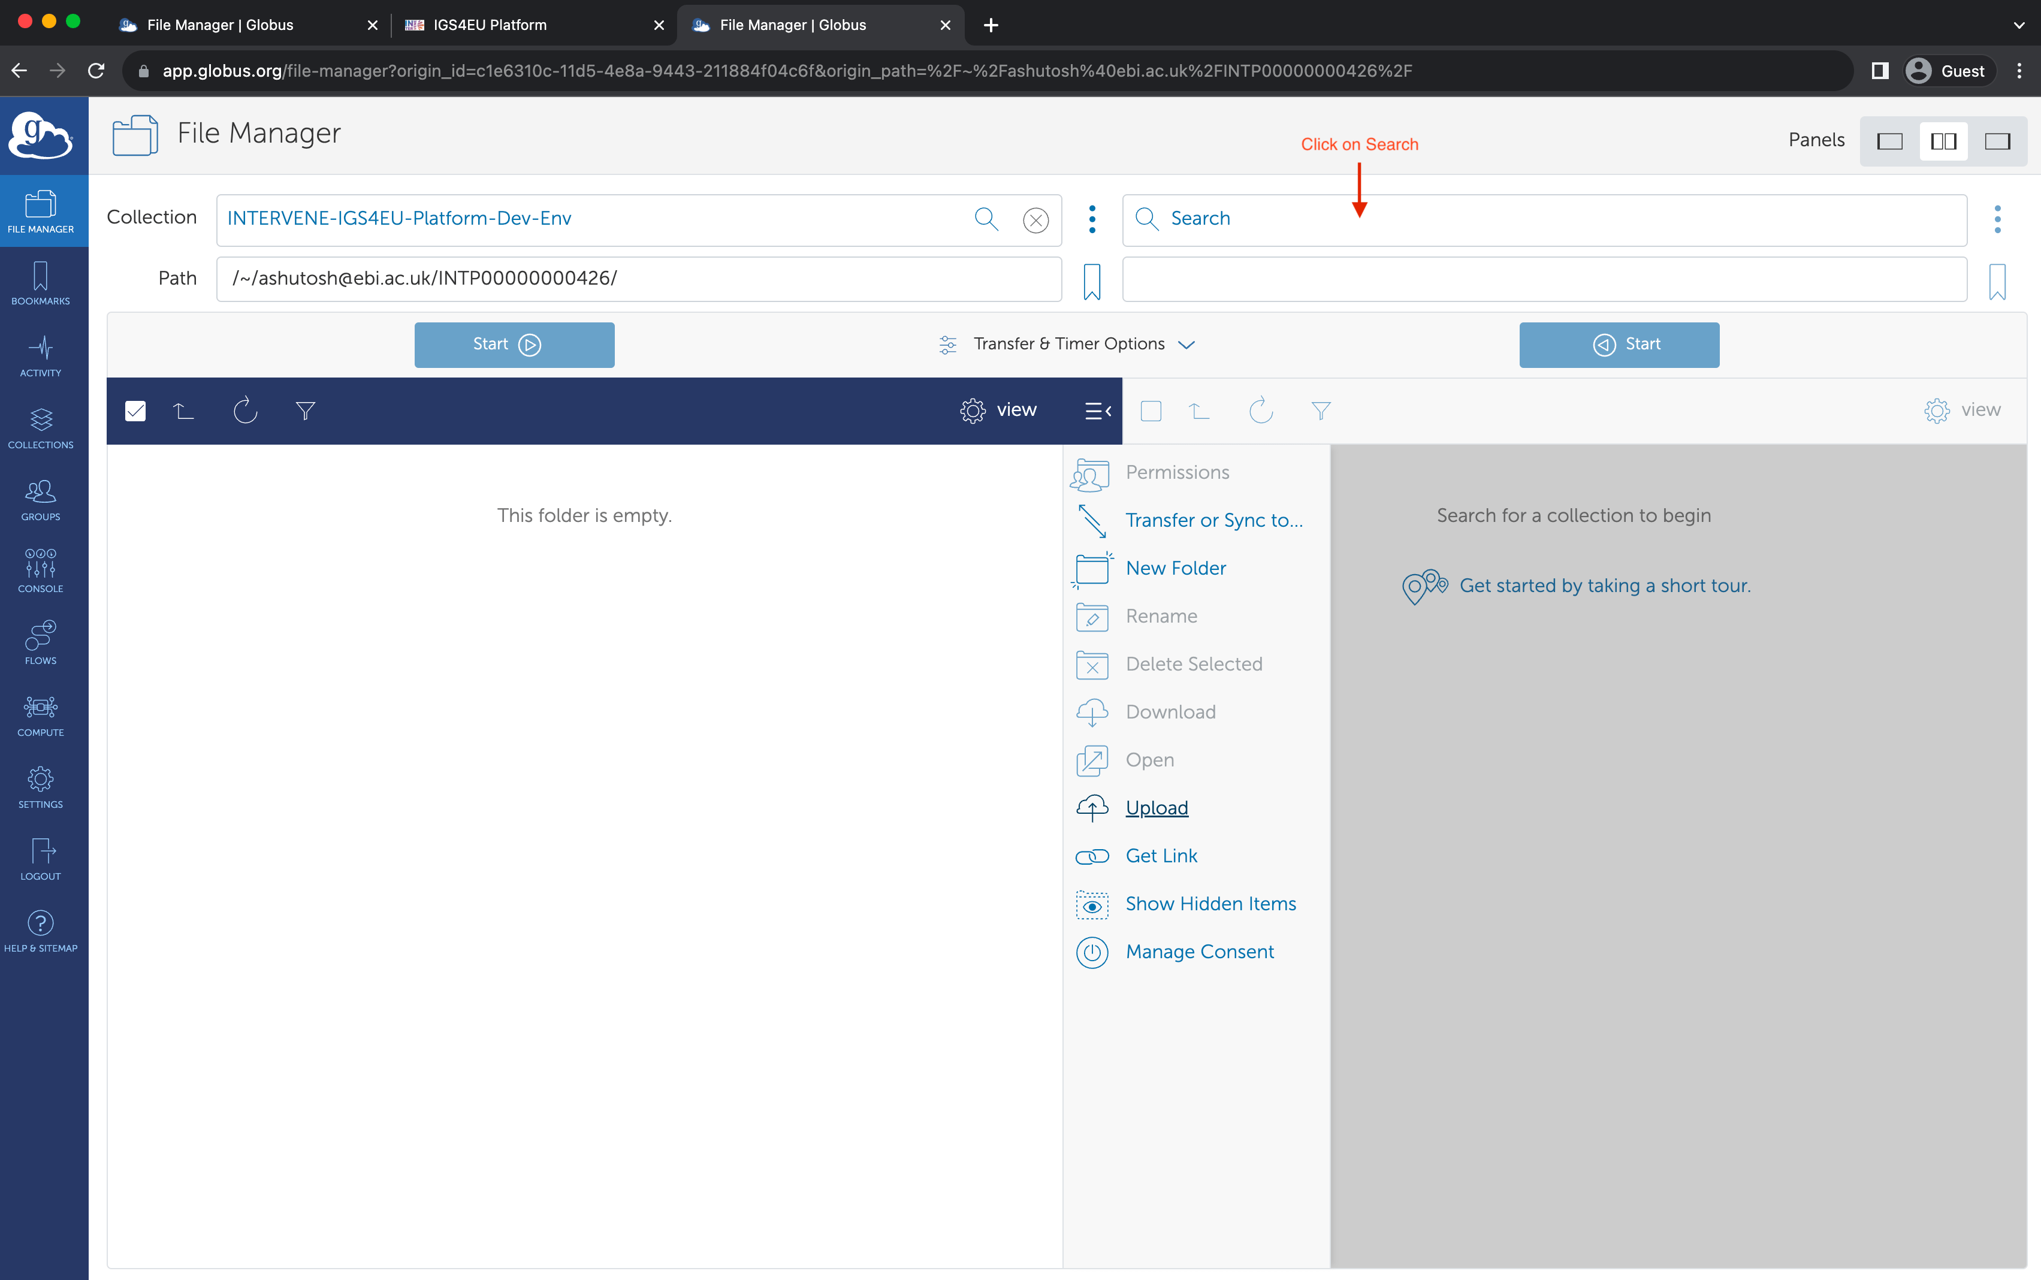Expand Transfer & Timer Options
This screenshot has height=1280, width=2041.
(x=1068, y=345)
